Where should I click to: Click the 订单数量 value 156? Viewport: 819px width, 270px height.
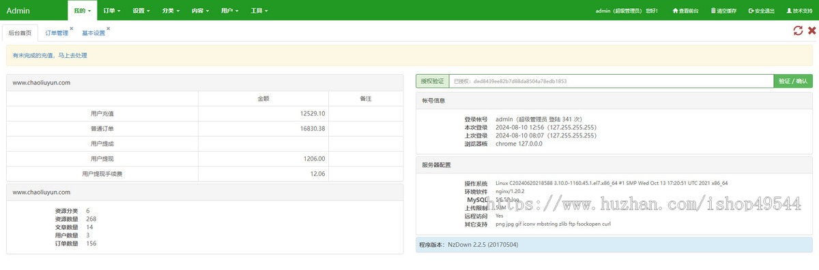91,243
